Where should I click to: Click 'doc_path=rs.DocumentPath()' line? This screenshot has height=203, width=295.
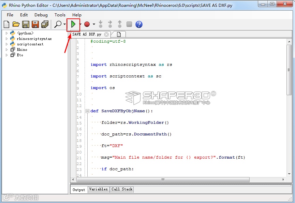click(136, 134)
